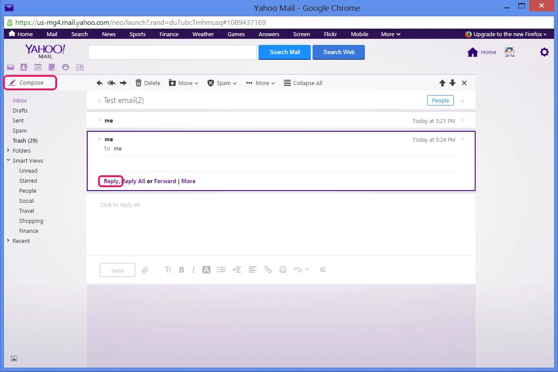
Task: Toggle read status dot on Test email subject
Action: click(x=99, y=101)
